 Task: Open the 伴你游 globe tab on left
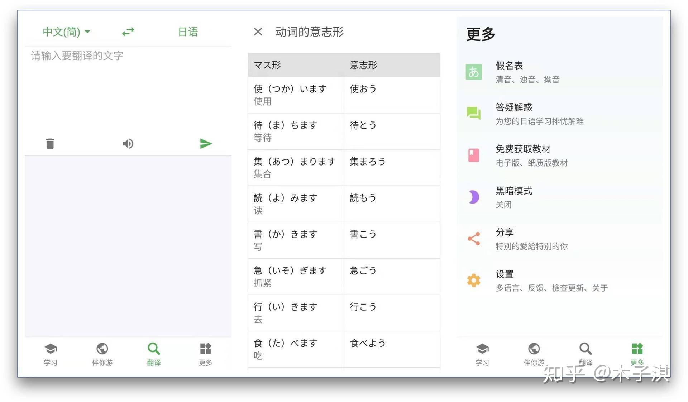102,354
